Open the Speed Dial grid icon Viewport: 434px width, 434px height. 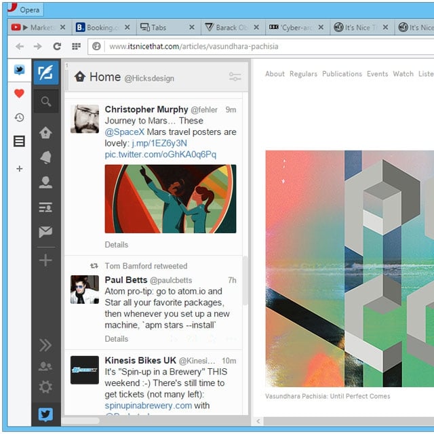point(77,46)
